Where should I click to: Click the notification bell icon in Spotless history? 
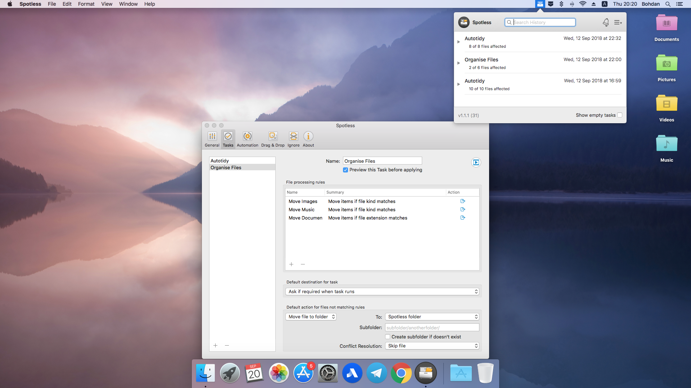[x=606, y=22]
